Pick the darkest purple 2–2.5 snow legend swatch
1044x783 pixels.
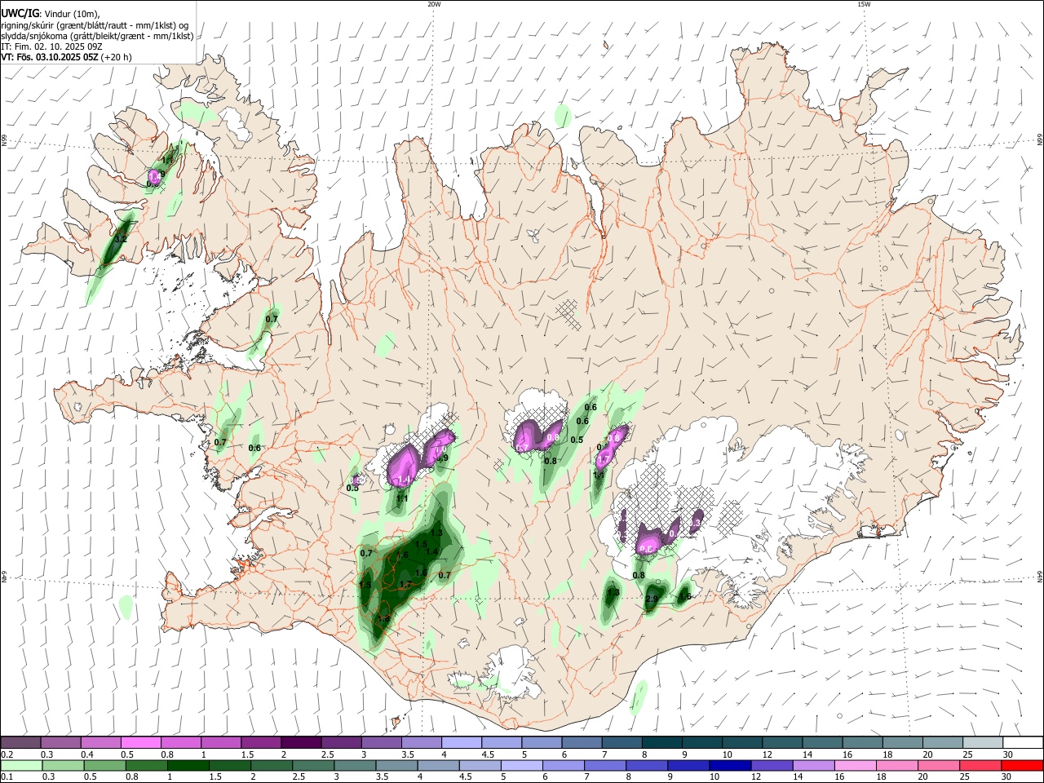click(300, 743)
